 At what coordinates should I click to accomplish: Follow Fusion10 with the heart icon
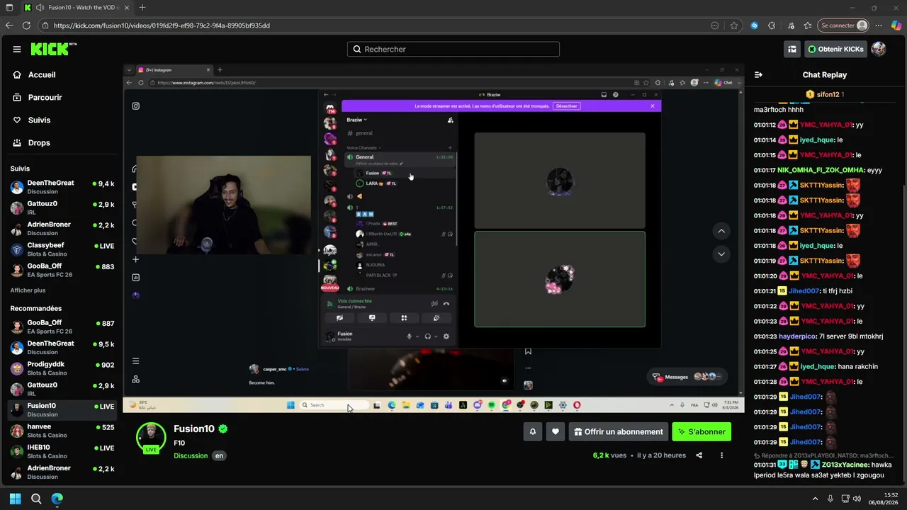(556, 431)
